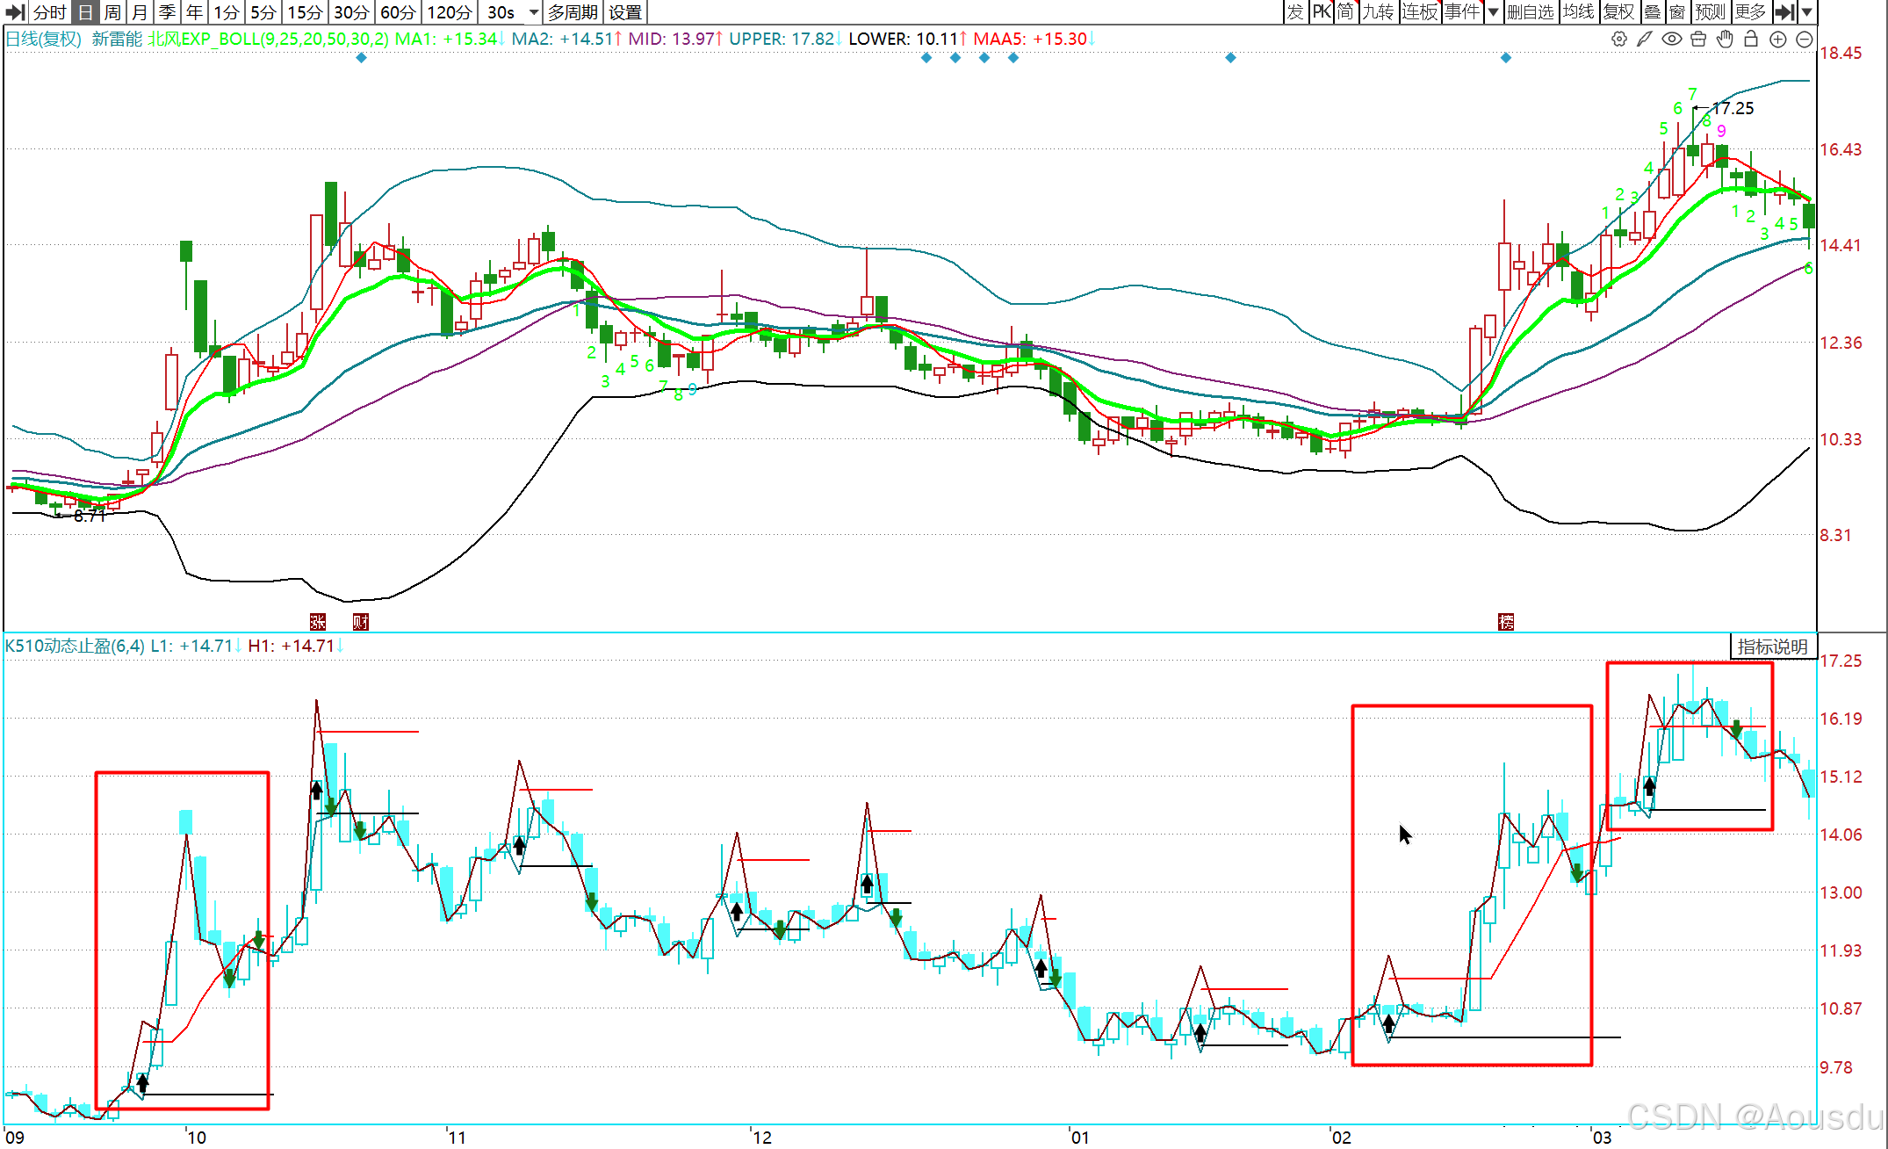Zoom out with minus circle icon

pyautogui.click(x=1805, y=39)
